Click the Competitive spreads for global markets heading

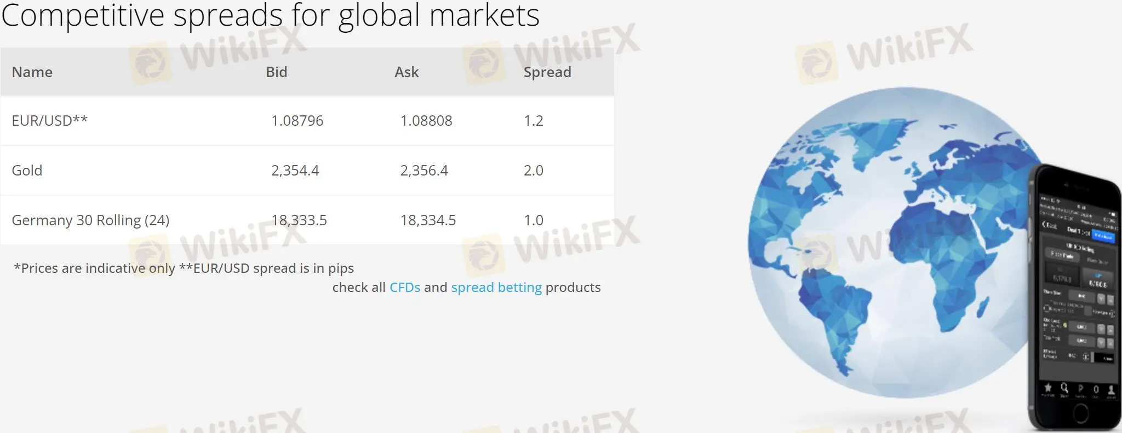(270, 15)
